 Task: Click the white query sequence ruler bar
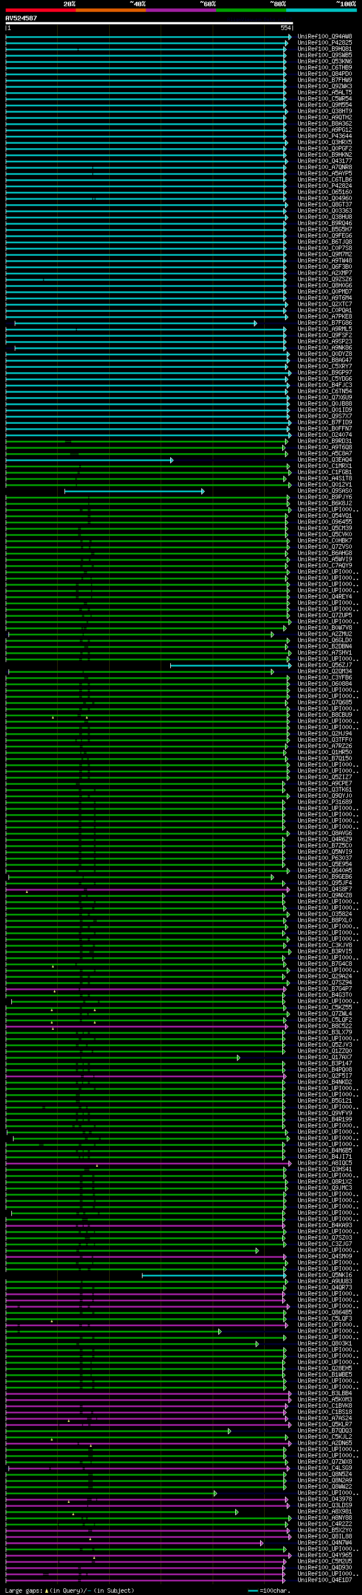point(149,23)
